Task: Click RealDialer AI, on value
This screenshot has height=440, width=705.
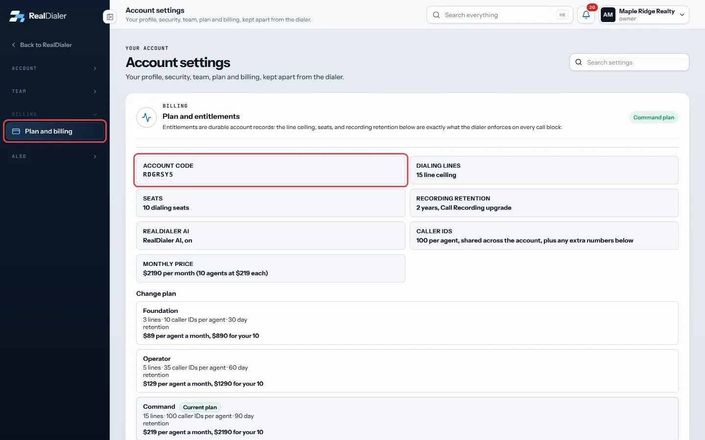Action: click(x=167, y=241)
